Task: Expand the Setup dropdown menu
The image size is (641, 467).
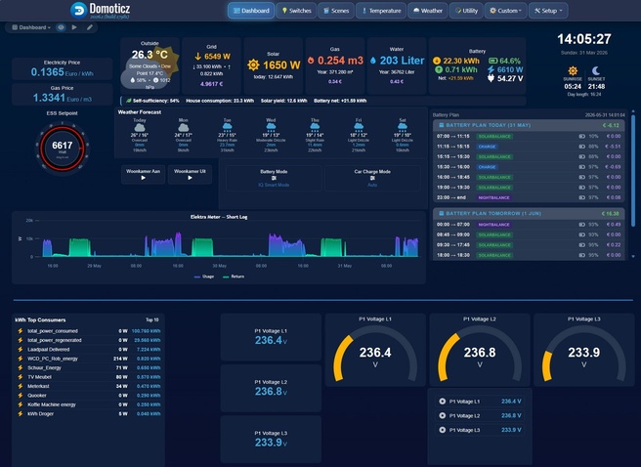Action: 548,11
